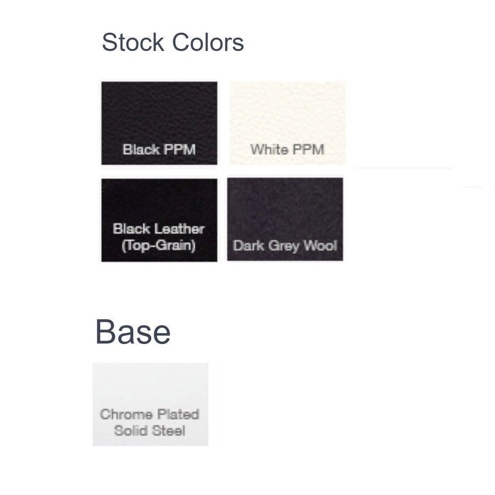Click the word "Stock" in the heading
495x495 pixels.
[132, 43]
